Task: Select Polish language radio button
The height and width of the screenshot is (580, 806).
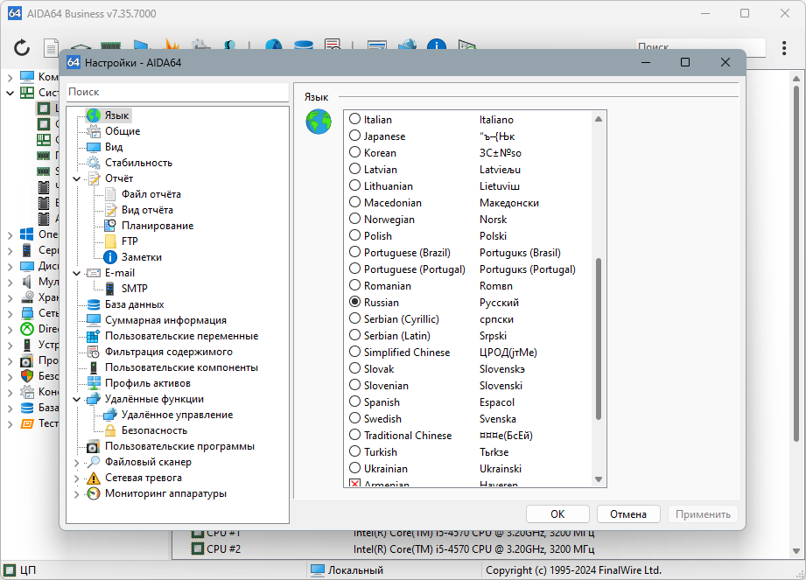Action: point(354,235)
